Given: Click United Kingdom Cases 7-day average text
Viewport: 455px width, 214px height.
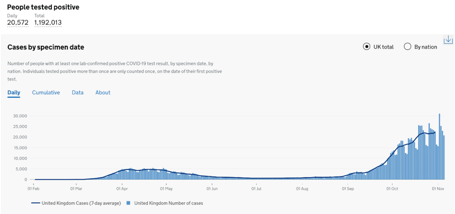Looking at the screenshot, I should point(81,203).
